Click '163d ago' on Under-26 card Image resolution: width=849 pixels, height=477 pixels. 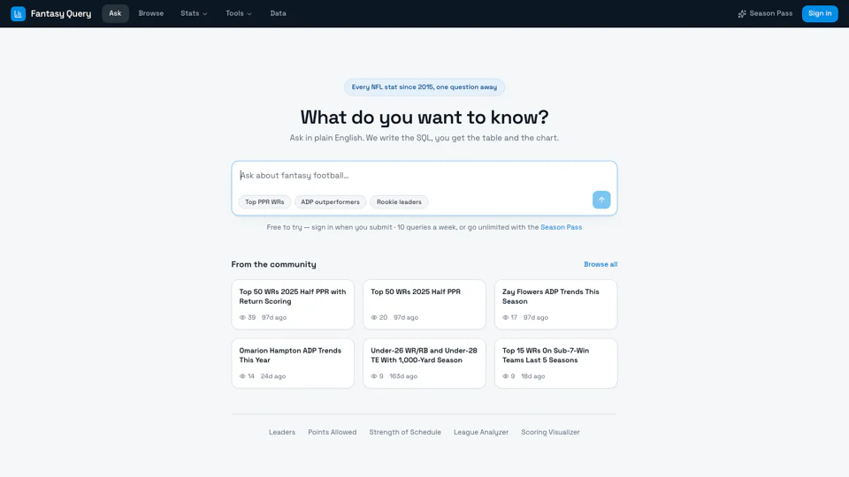(403, 376)
